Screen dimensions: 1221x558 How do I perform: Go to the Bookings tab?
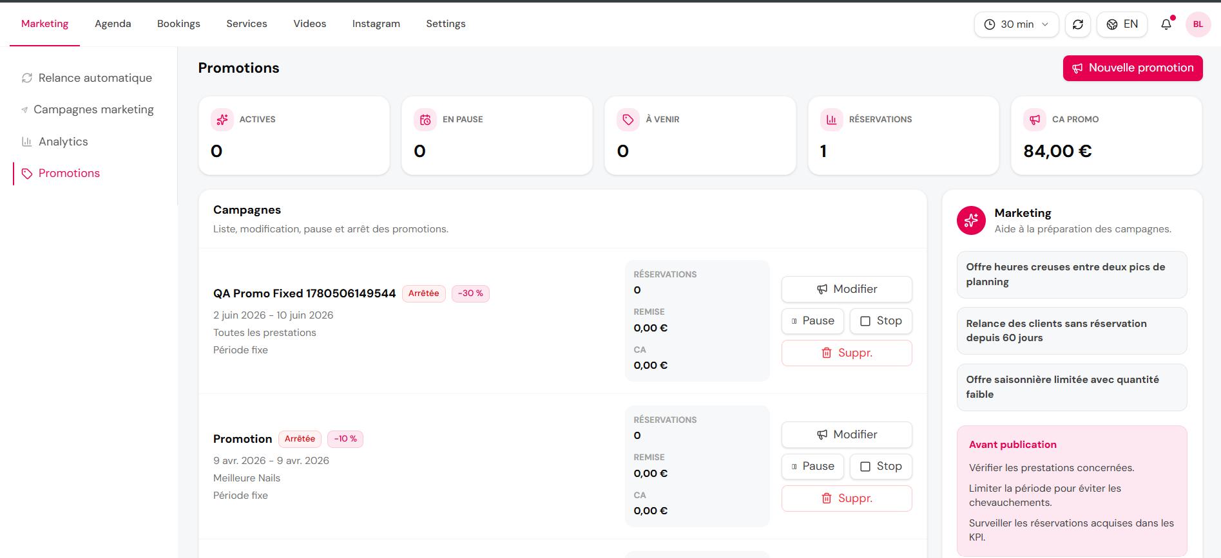[x=178, y=24]
